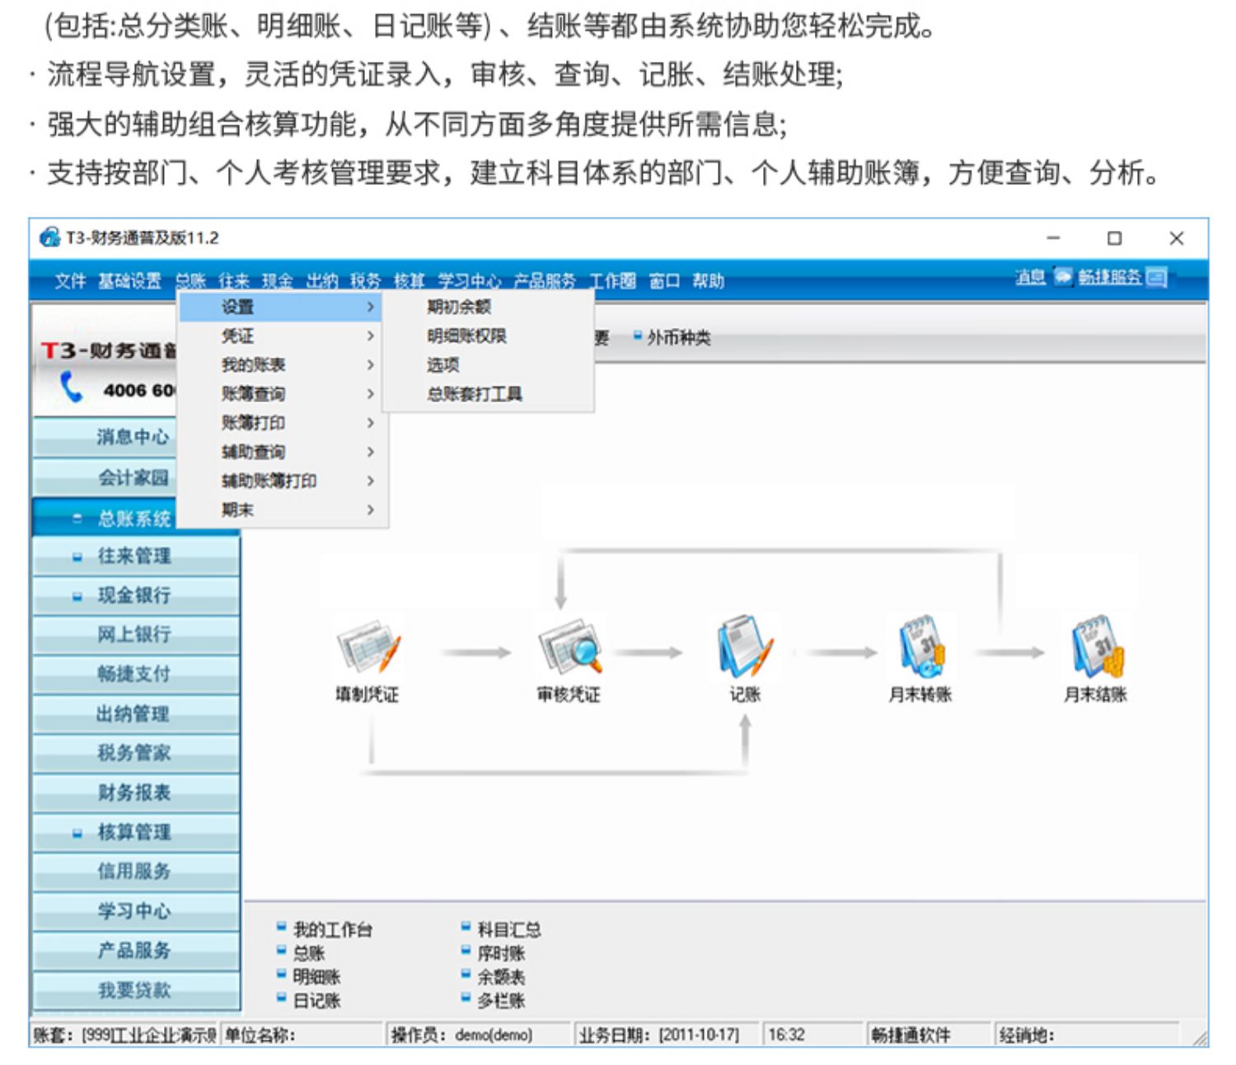Click the 畅捷服务 service icon
Viewport: 1236px width, 1065px height.
(x=1156, y=278)
